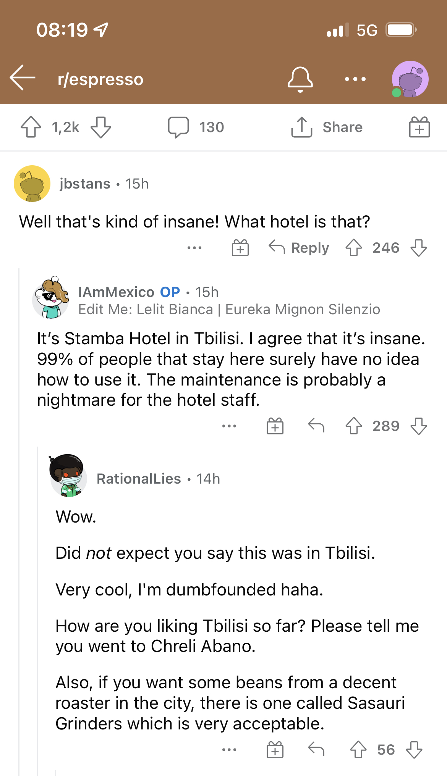The image size is (447, 776).
Task: Award jbstans comment with gift icon
Action: click(x=240, y=248)
